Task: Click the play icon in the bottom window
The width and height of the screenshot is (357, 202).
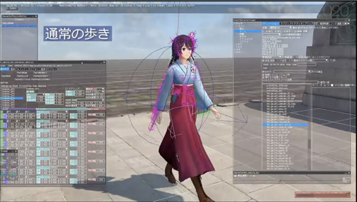Action: (235, 176)
